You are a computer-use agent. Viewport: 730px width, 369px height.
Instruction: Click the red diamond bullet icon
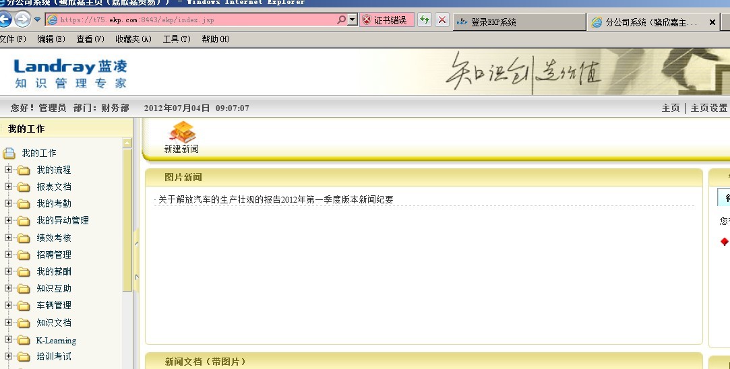(x=725, y=241)
